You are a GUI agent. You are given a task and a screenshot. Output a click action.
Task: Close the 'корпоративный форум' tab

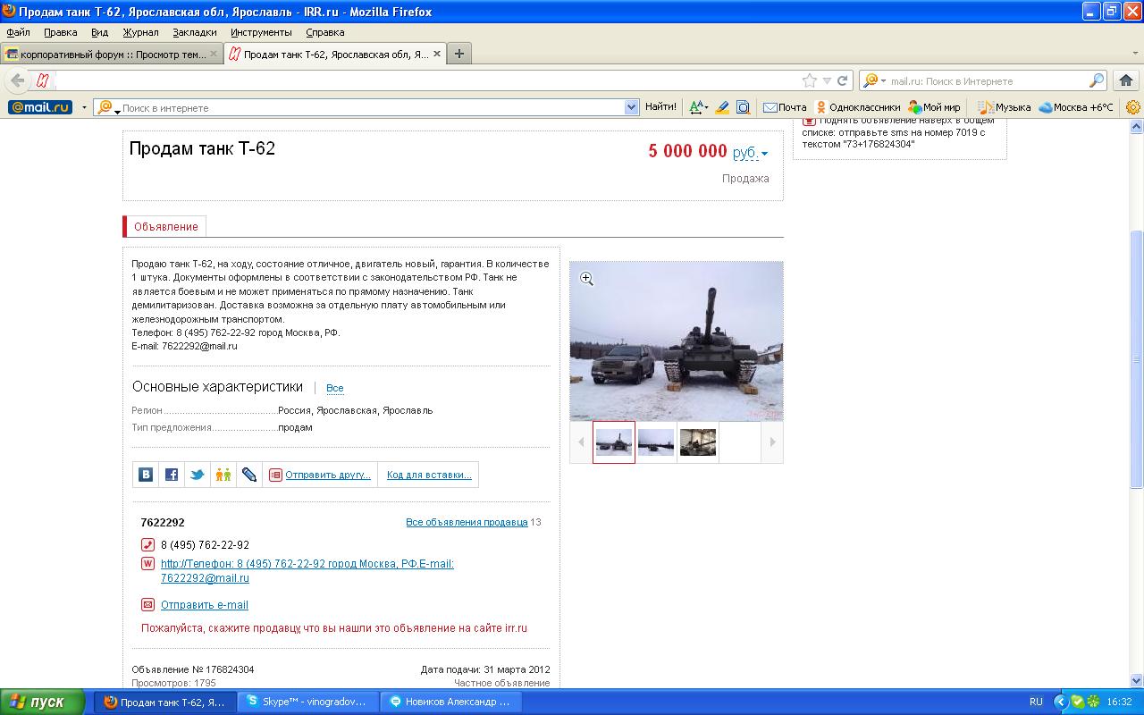point(214,54)
